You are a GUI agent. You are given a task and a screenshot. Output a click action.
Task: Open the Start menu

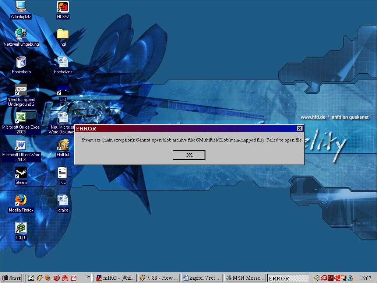point(11,278)
